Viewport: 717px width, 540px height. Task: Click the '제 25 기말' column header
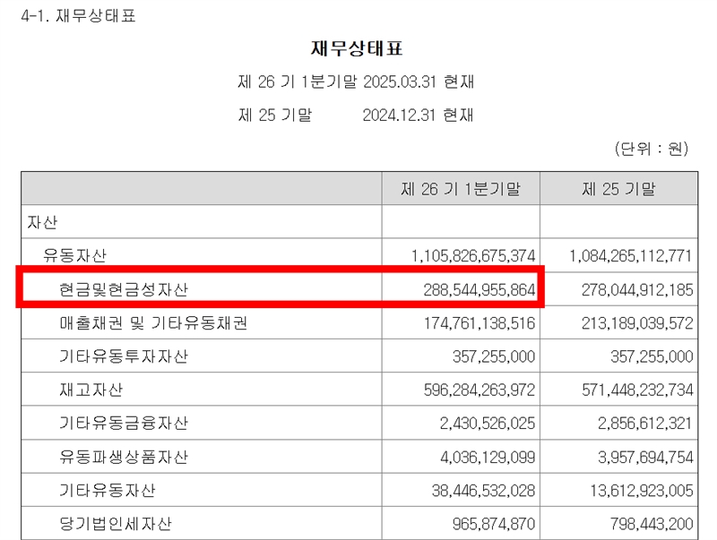tap(618, 189)
